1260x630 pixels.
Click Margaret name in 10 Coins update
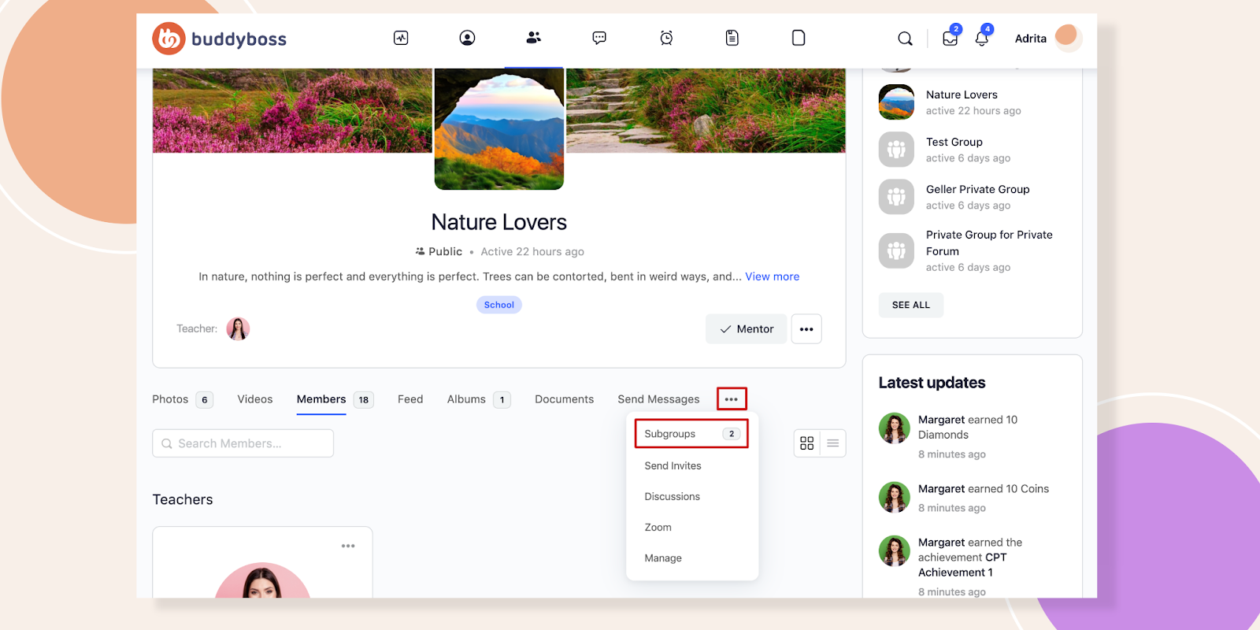pos(941,489)
